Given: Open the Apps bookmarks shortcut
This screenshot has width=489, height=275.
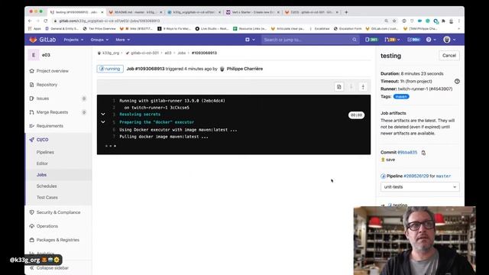Looking at the screenshot, I should [x=34, y=29].
